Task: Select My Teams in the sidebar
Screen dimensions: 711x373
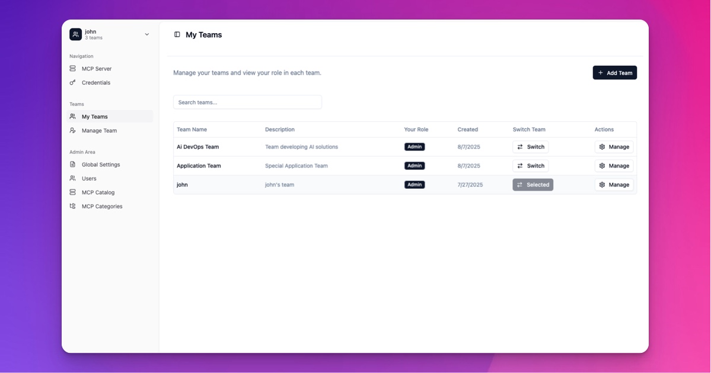Action: pos(110,116)
